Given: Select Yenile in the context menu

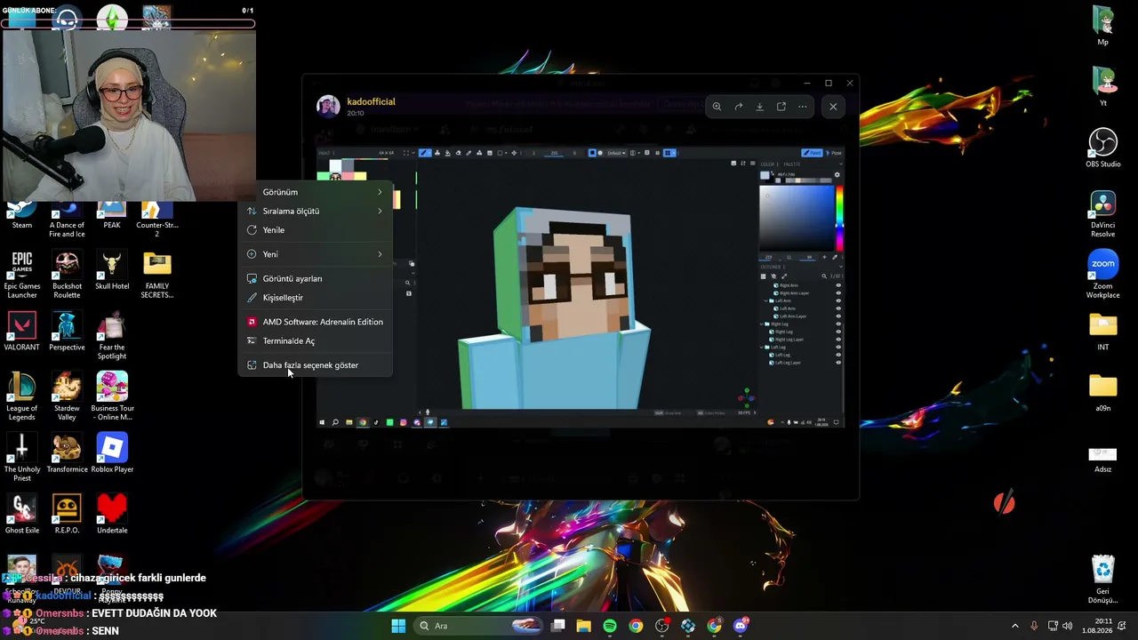Looking at the screenshot, I should click(x=316, y=230).
